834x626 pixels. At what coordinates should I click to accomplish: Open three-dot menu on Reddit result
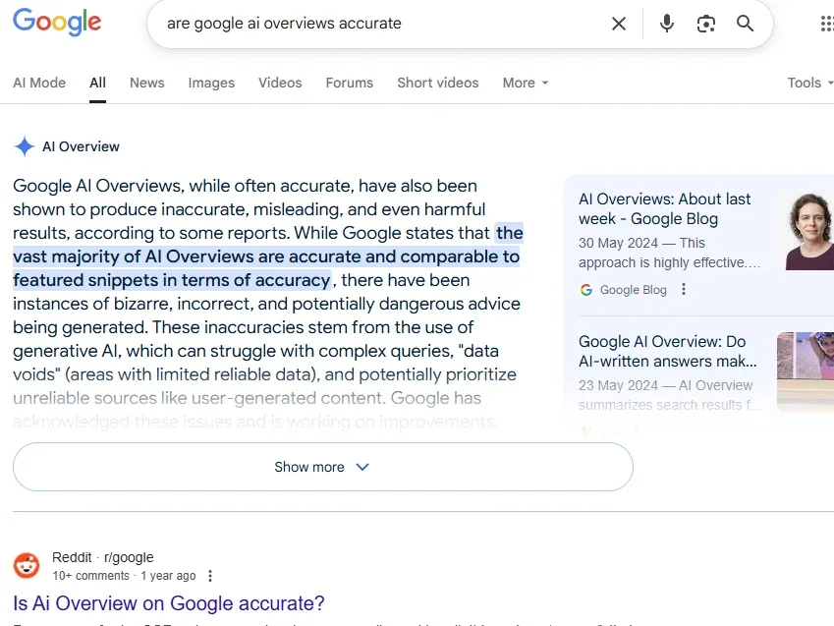coord(210,576)
